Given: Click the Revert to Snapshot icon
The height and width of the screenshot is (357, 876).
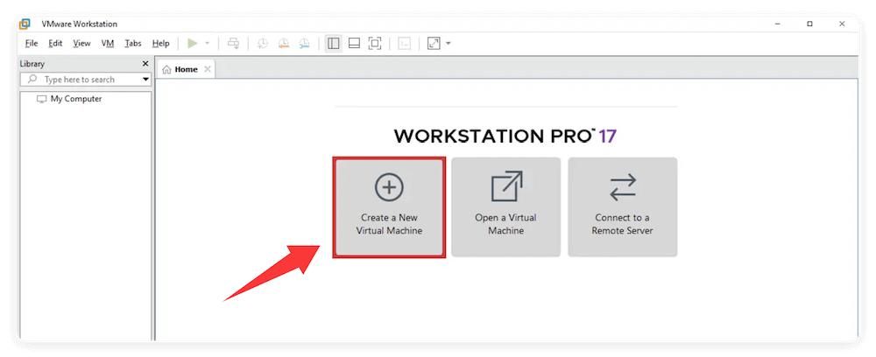Looking at the screenshot, I should (283, 44).
